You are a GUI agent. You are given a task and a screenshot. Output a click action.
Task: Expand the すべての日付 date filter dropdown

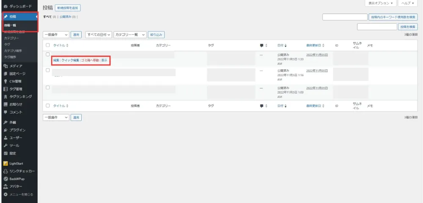pyautogui.click(x=99, y=35)
